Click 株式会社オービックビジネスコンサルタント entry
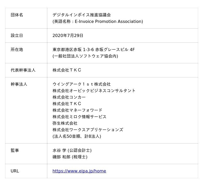This screenshot has height=186, width=208. tap(94, 91)
